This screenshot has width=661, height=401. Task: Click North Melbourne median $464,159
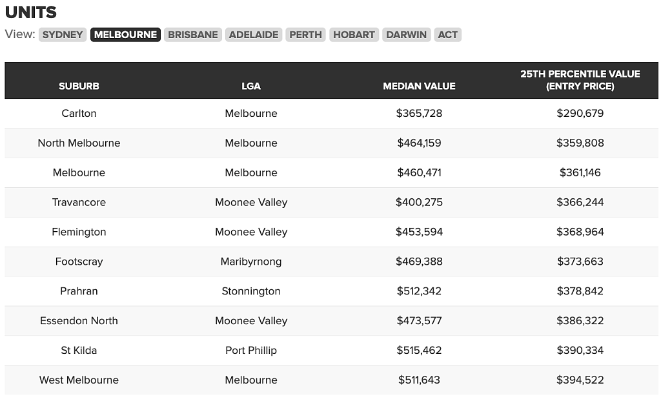[x=419, y=143]
